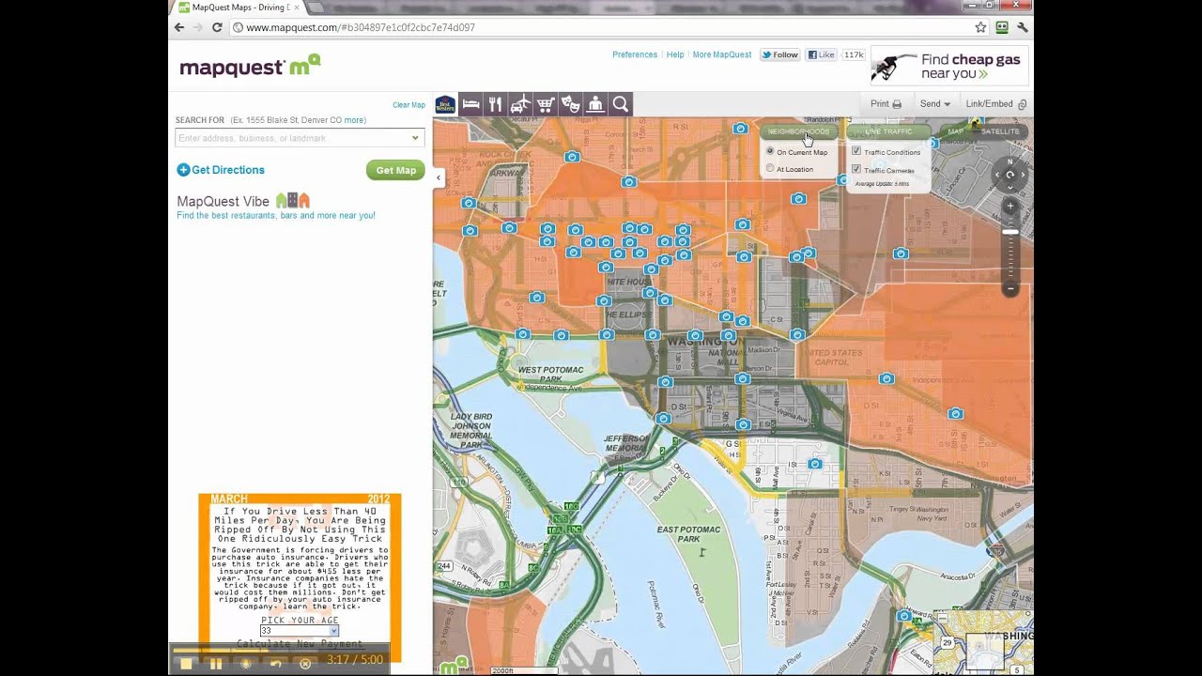
Task: Show restaurants with fork and knife icon
Action: (496, 104)
